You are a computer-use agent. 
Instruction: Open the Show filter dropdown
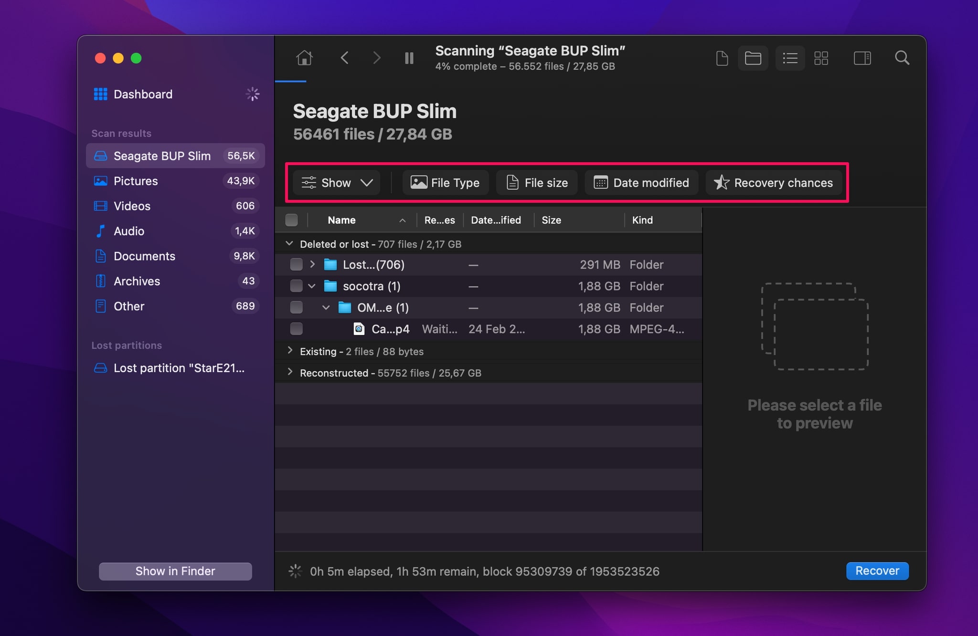click(337, 183)
